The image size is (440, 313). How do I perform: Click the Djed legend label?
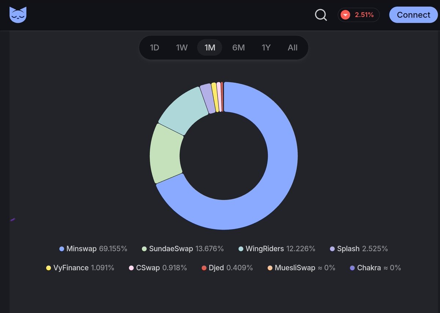(x=216, y=268)
